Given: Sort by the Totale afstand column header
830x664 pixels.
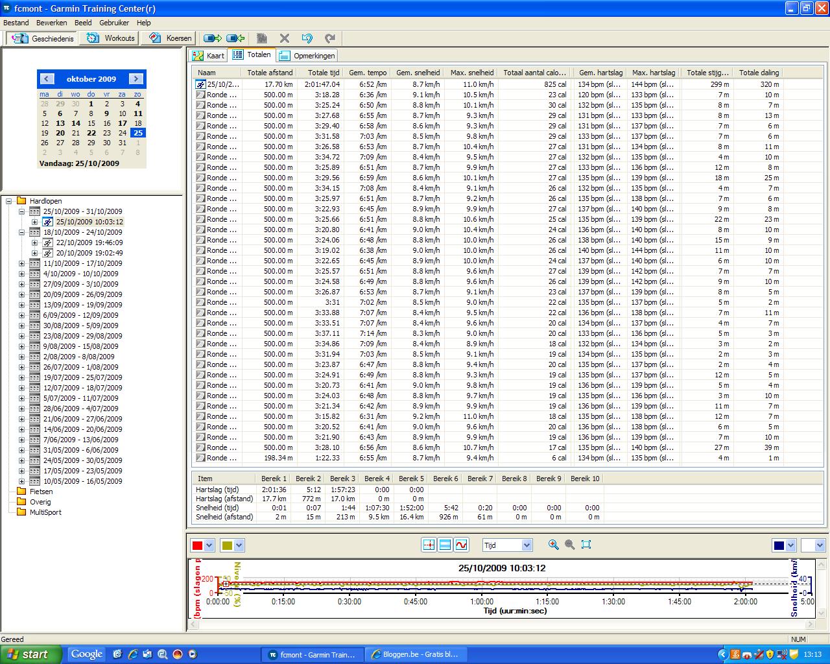Looking at the screenshot, I should tap(270, 73).
